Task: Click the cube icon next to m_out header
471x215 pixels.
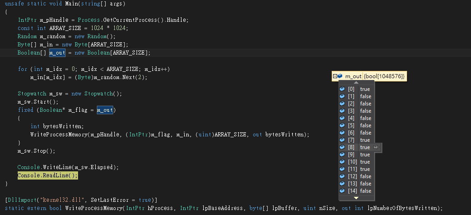Action: (x=340, y=76)
